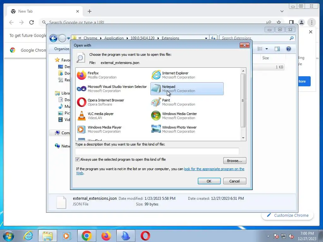Screen dimensions: 323x242
Task: Open the Windows Start menu
Action: coord(8,236)
